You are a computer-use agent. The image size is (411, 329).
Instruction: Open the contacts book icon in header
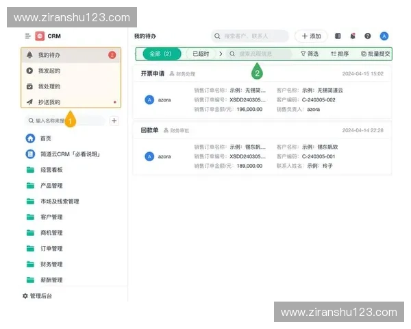[338, 36]
